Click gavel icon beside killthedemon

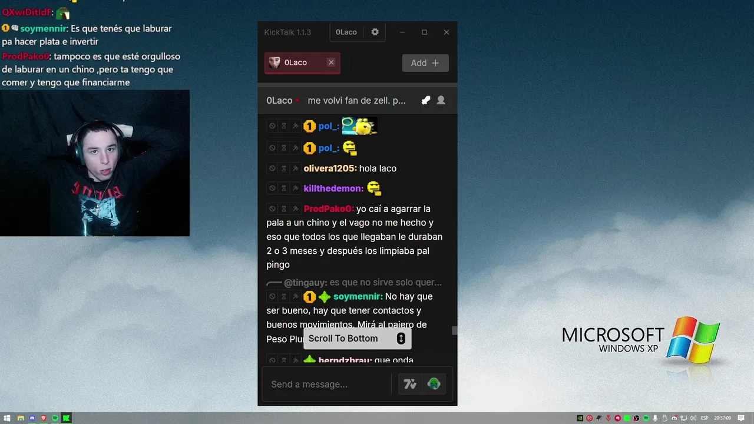(295, 188)
